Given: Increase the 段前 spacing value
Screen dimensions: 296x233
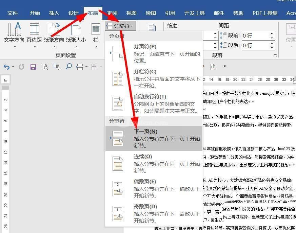Looking at the screenshot, I should pyautogui.click(x=272, y=33).
